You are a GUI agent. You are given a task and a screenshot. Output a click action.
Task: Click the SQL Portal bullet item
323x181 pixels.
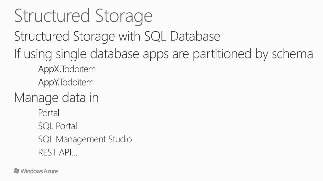tap(57, 126)
